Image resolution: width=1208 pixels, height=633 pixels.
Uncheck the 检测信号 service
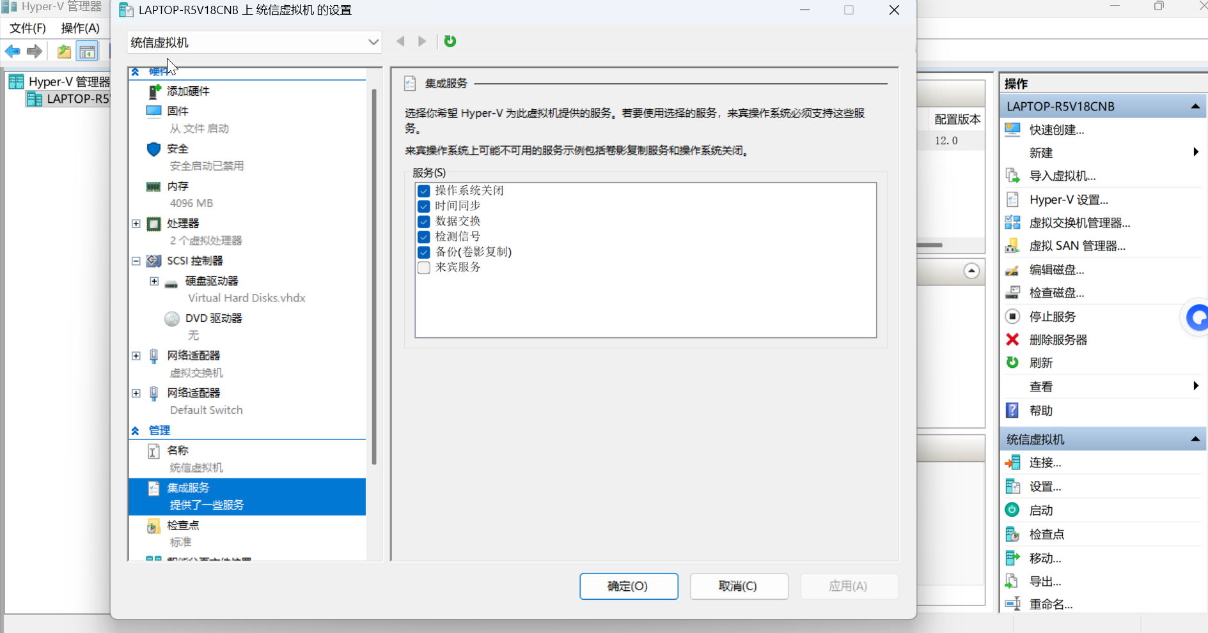point(423,237)
